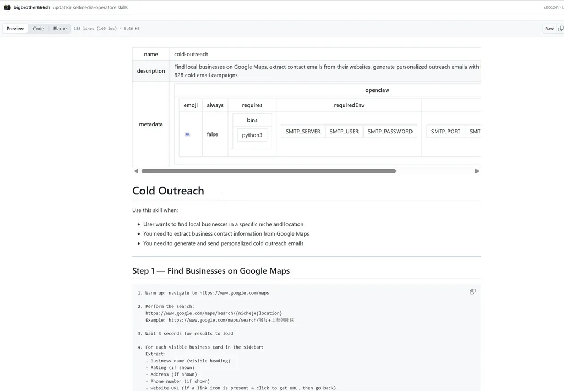Click the table scrollbar right arrow
Screen dimensions: 564x391
477,171
